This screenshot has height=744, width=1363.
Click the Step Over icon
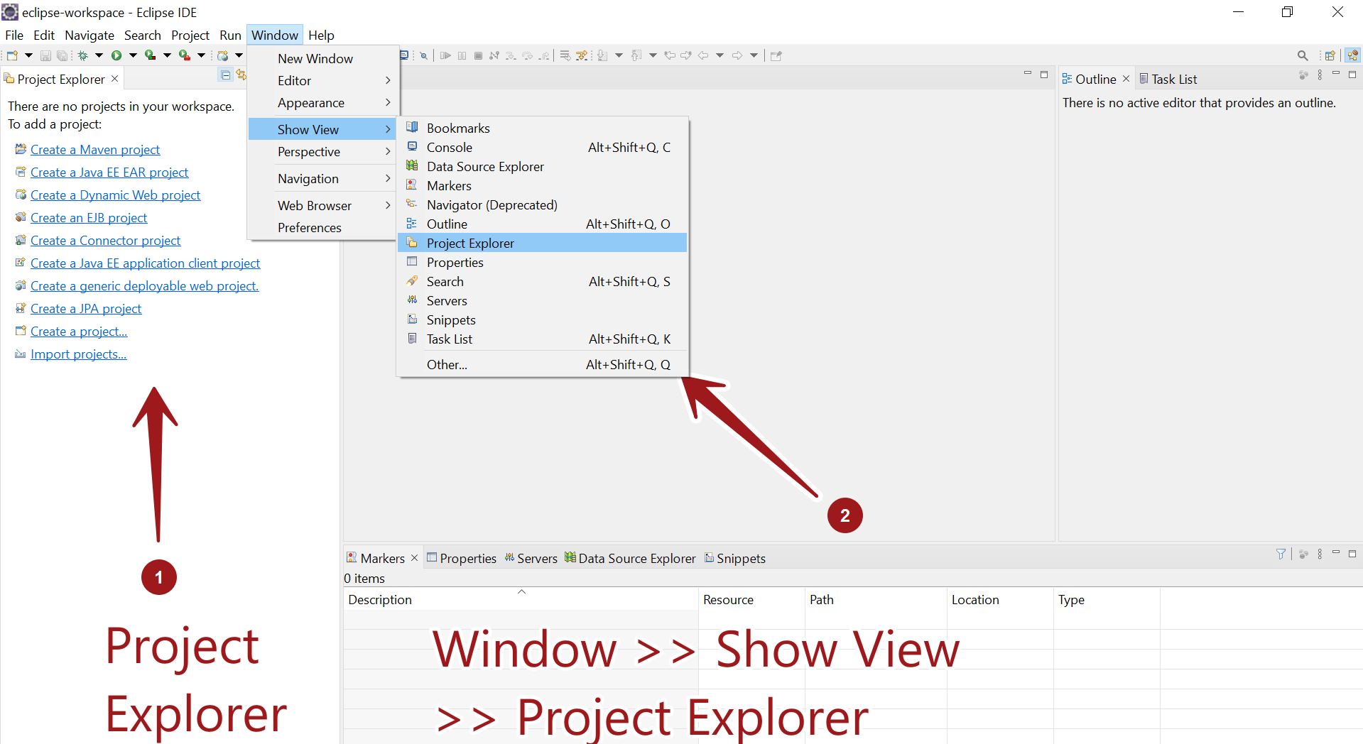pyautogui.click(x=527, y=55)
